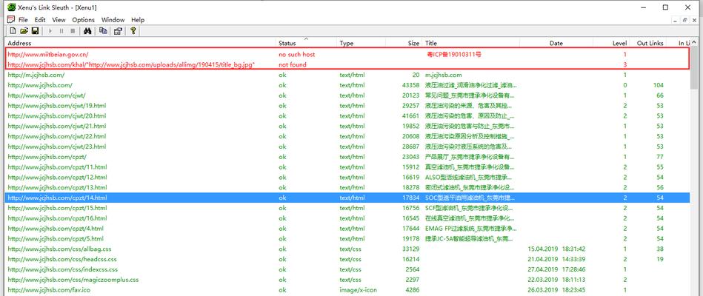Screen dimensions: 703x296
Task: Open the Window menu
Action: point(113,20)
